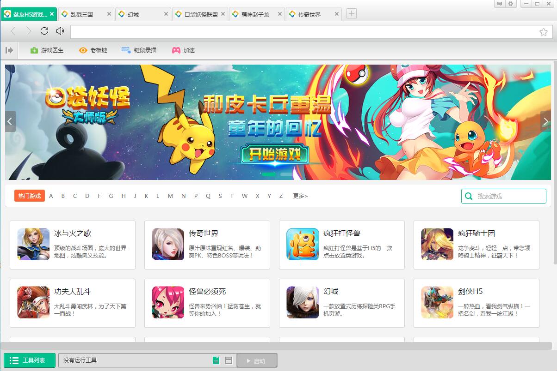Screen dimensions: 557x371
Task: Open 冰与火之歌 game icon
Action: (33, 244)
